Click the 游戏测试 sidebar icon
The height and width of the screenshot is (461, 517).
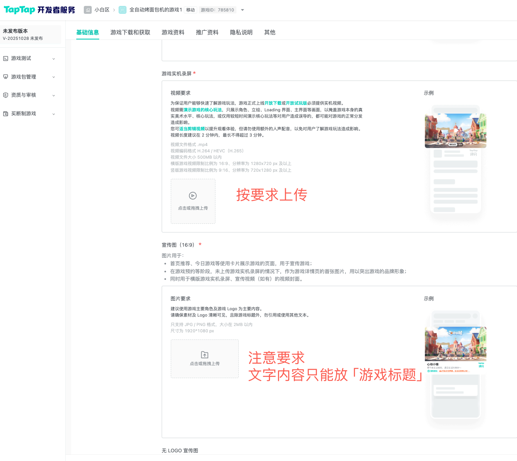6,58
